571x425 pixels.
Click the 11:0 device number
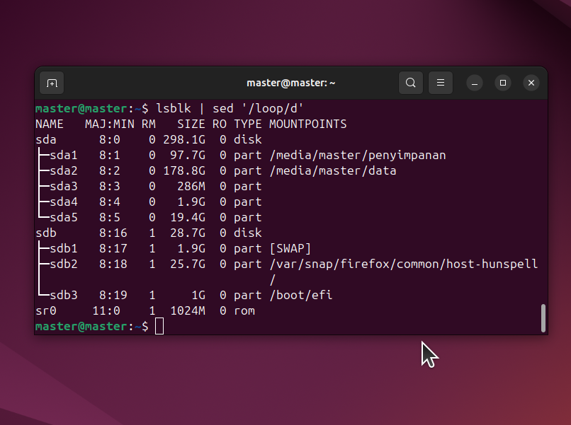tap(106, 311)
